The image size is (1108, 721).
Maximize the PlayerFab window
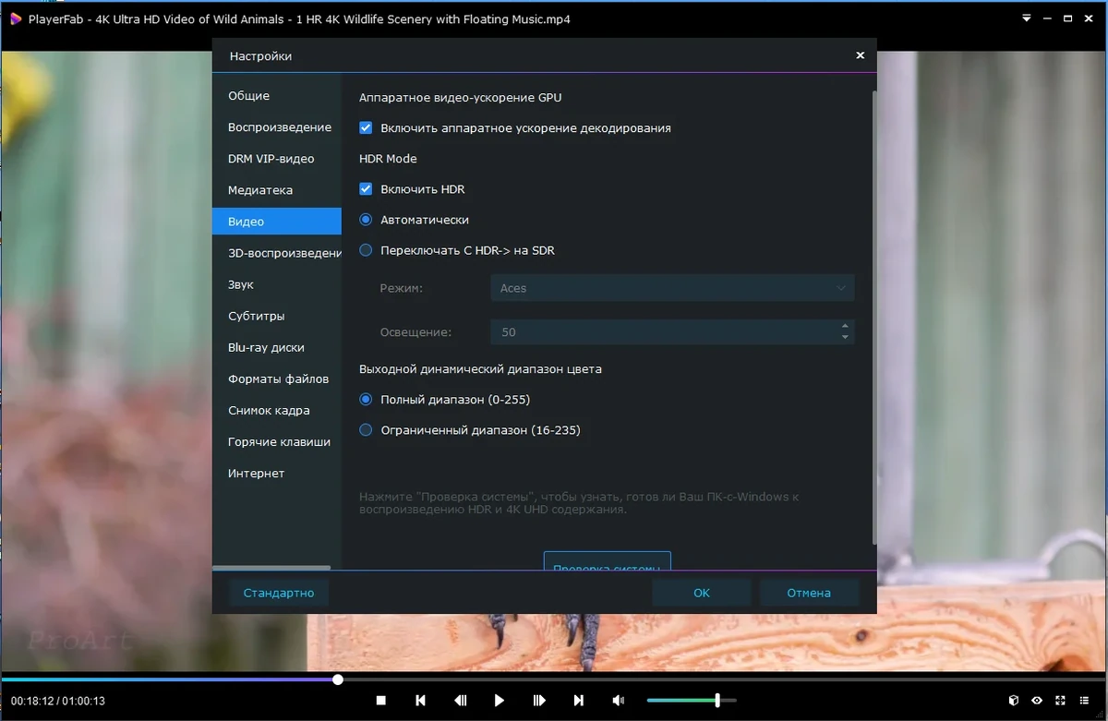(x=1068, y=18)
